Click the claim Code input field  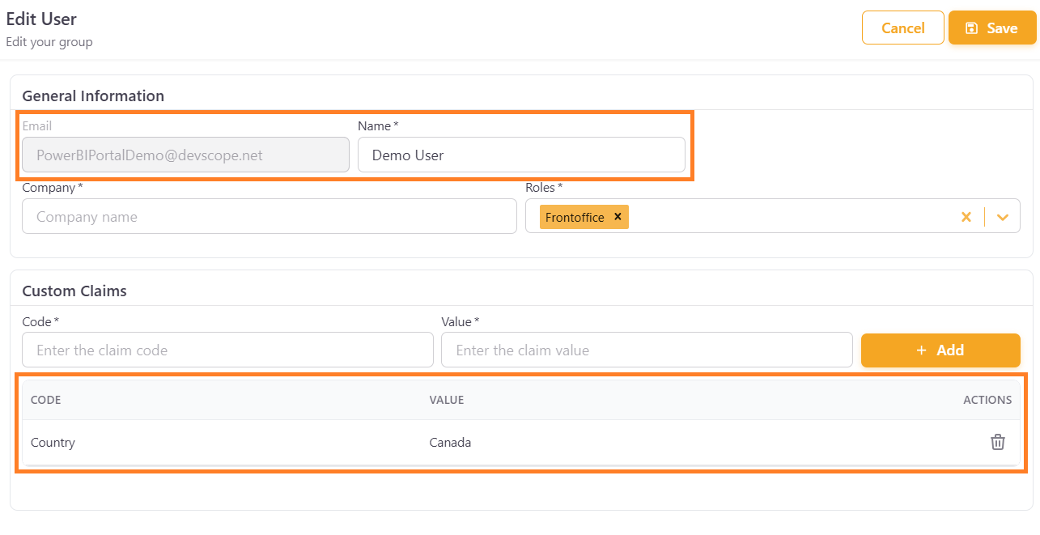click(x=227, y=350)
